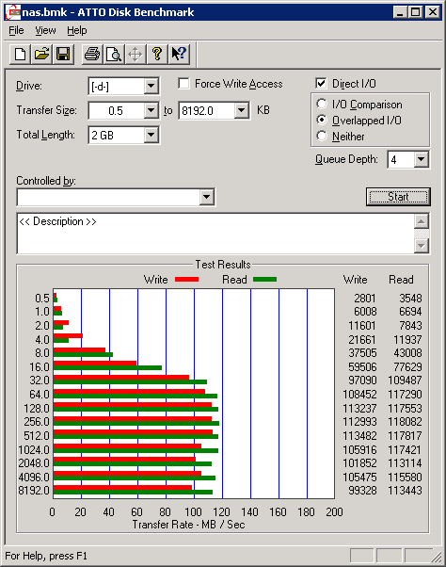
Task: Select the I/O Comparison radio button
Action: pyautogui.click(x=322, y=105)
